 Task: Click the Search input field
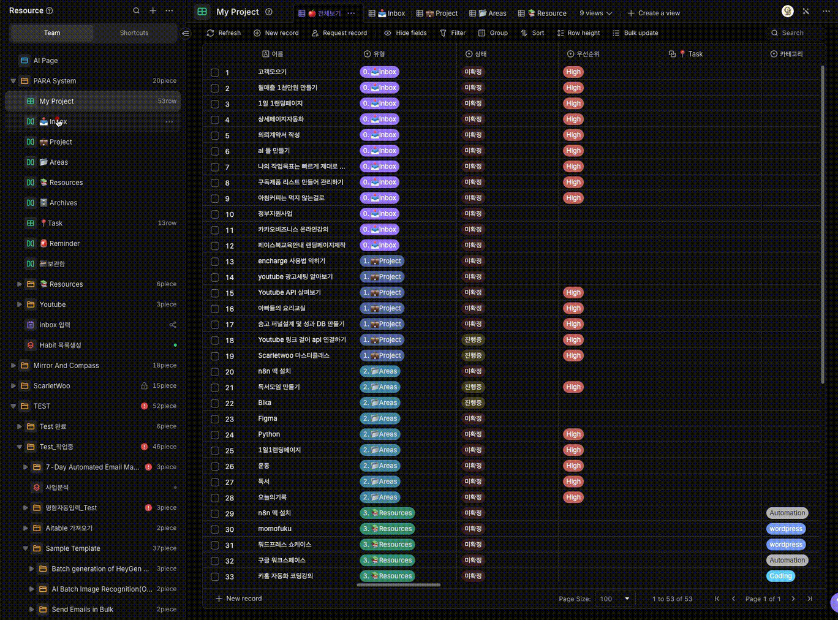[796, 33]
